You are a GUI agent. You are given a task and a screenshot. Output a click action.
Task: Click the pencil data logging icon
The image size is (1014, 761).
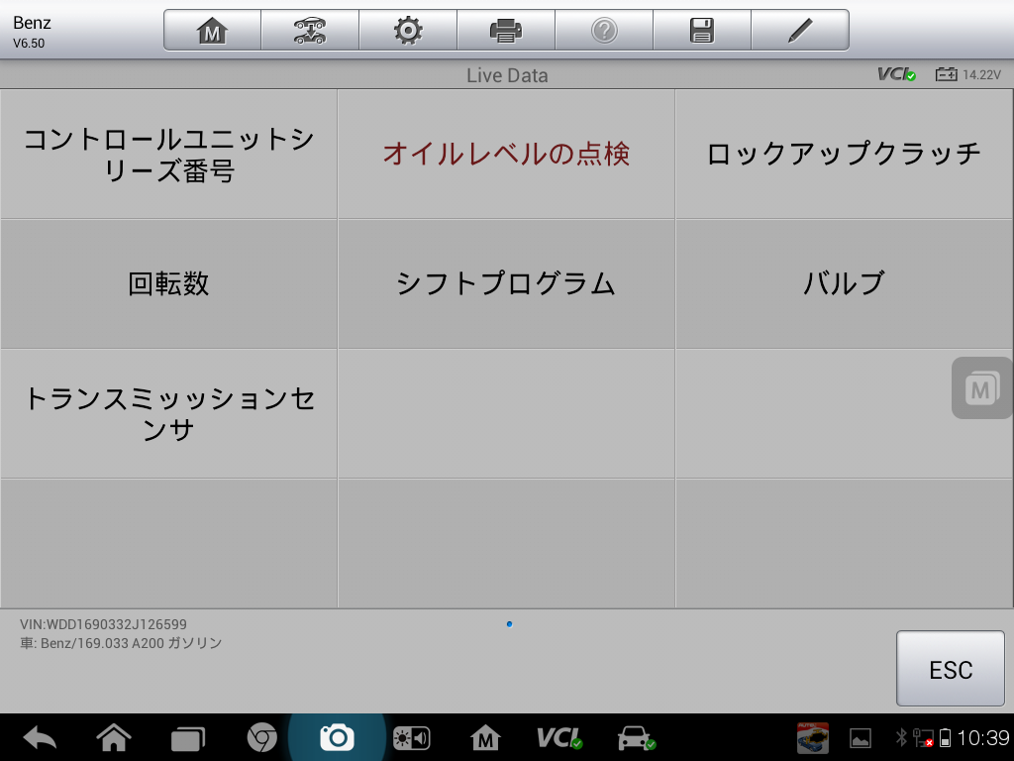pyautogui.click(x=800, y=31)
